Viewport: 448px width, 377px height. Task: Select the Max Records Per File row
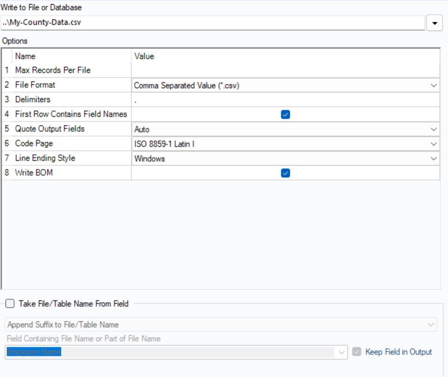(x=53, y=70)
